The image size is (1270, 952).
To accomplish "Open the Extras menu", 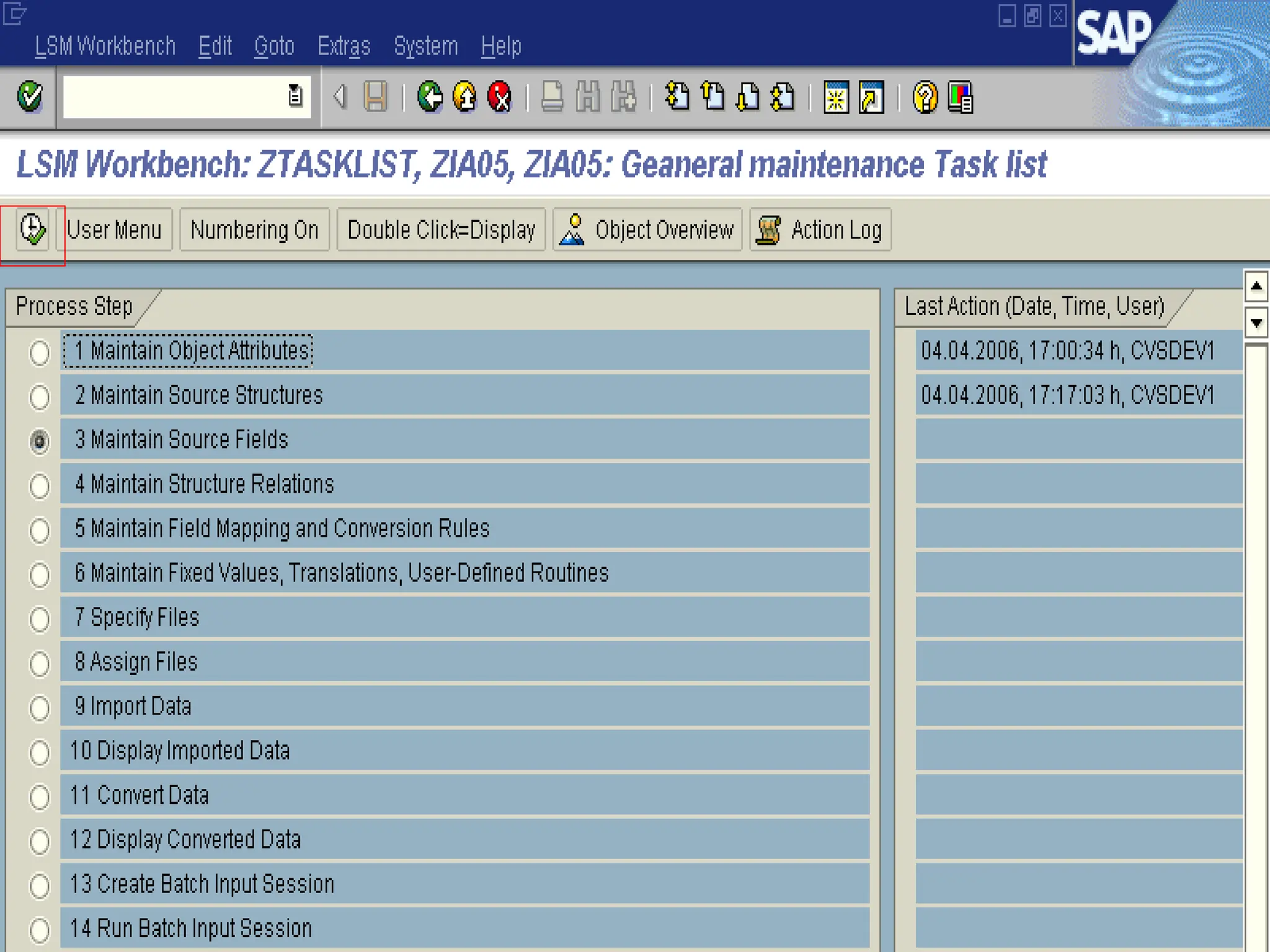I will coord(344,46).
